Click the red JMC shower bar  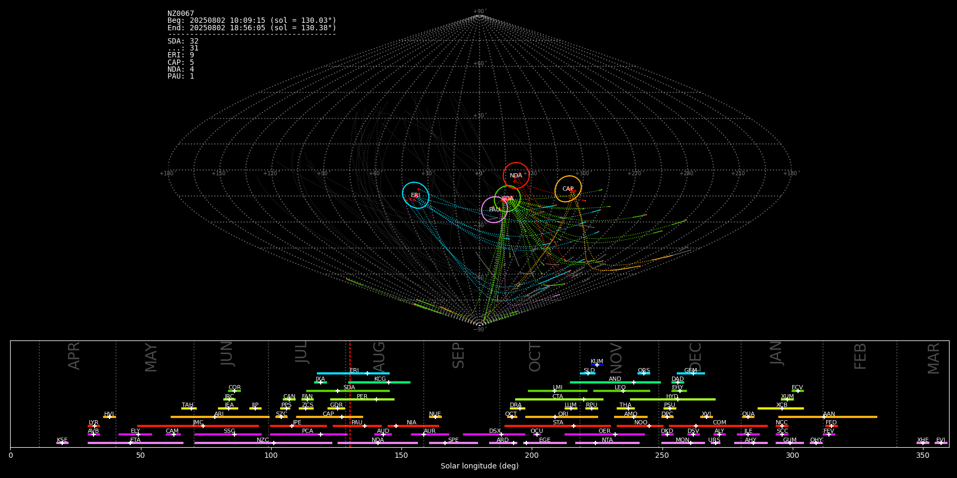pyautogui.click(x=198, y=426)
